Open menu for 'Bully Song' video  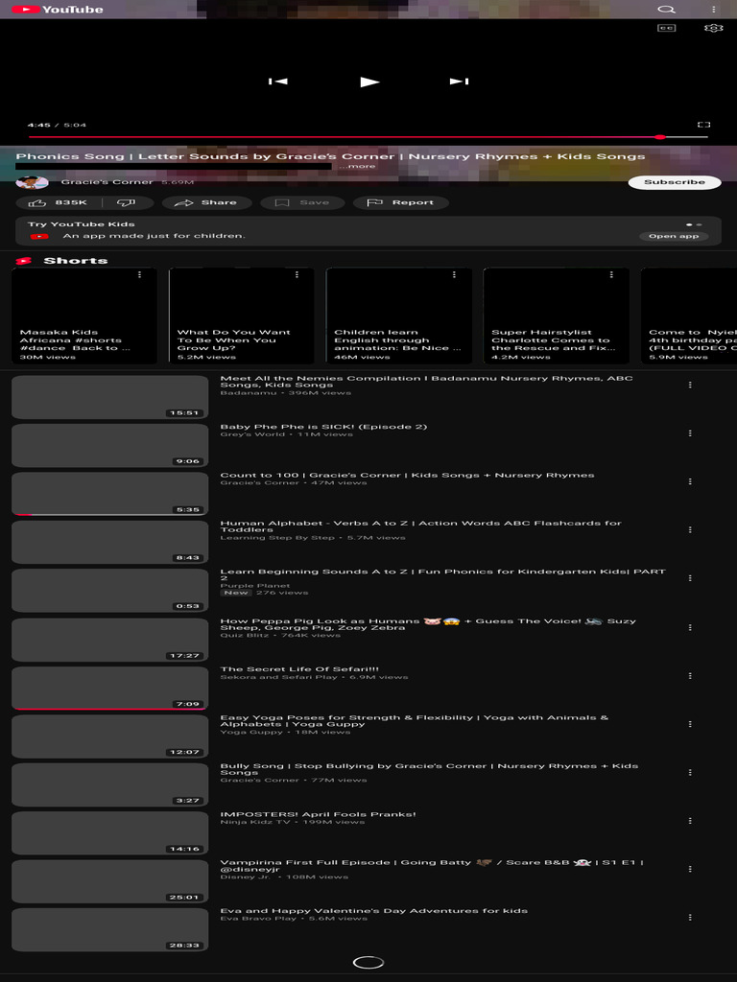coord(690,772)
